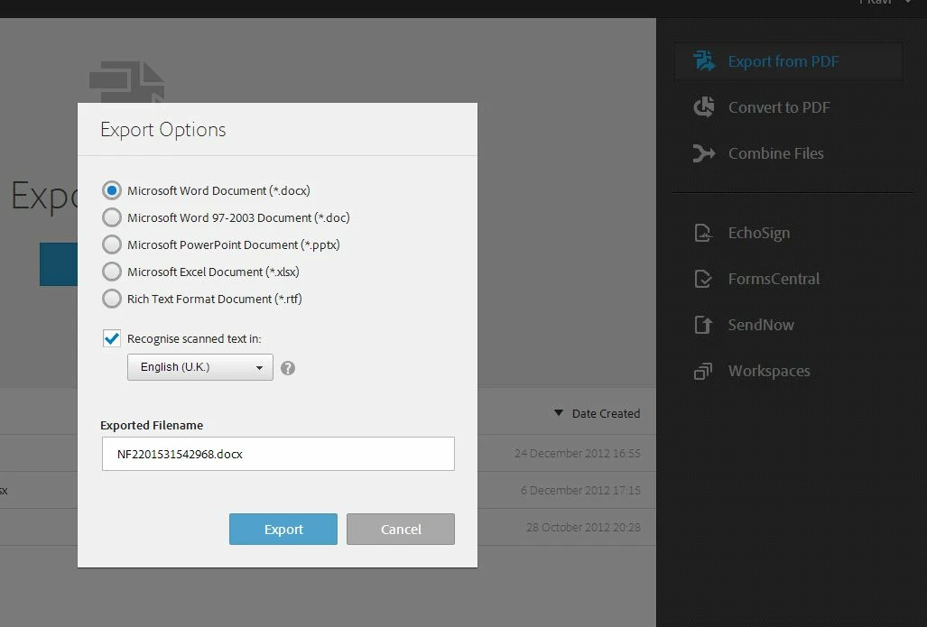This screenshot has height=627, width=927.
Task: Click the Workspaces icon in sidebar
Action: click(x=703, y=371)
